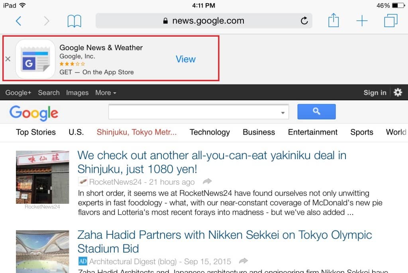Image resolution: width=408 pixels, height=273 pixels.
Task: Open the yakiniku restaurant thumbnail
Action: [x=42, y=177]
